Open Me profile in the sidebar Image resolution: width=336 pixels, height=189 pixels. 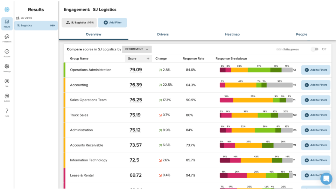7,83
